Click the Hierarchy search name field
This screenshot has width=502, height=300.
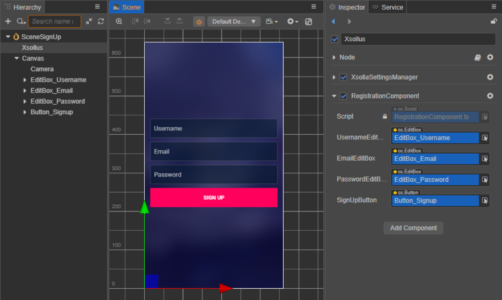point(54,21)
